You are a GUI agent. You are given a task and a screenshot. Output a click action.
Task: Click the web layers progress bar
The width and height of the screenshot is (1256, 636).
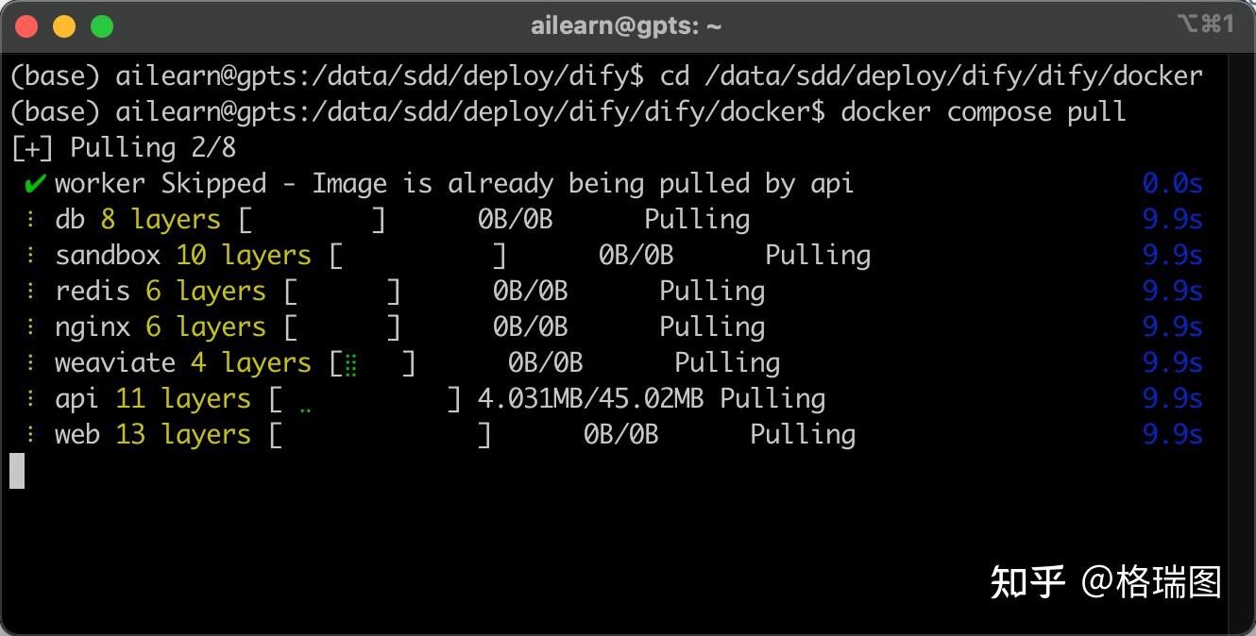[380, 435]
